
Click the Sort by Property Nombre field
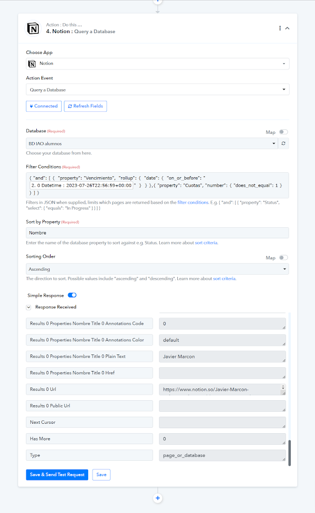coord(157,233)
